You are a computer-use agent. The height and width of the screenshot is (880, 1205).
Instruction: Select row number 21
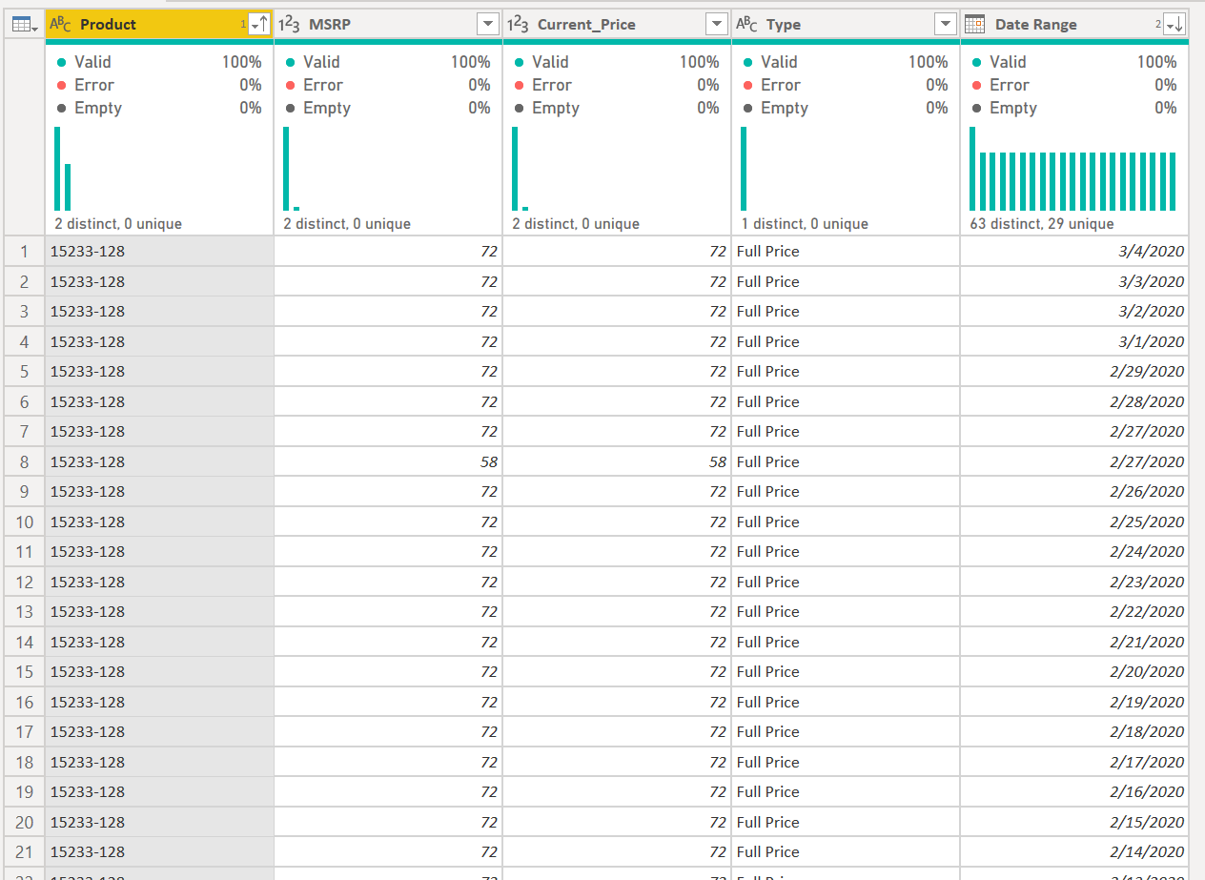pos(25,852)
